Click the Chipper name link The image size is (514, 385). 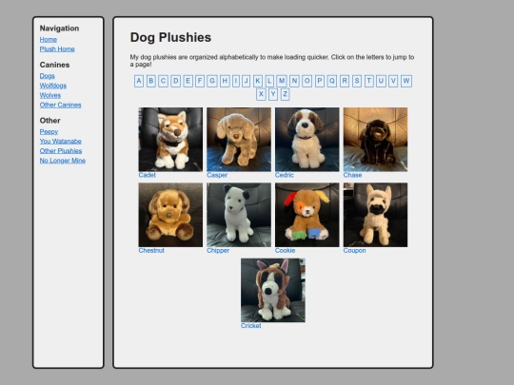(218, 250)
